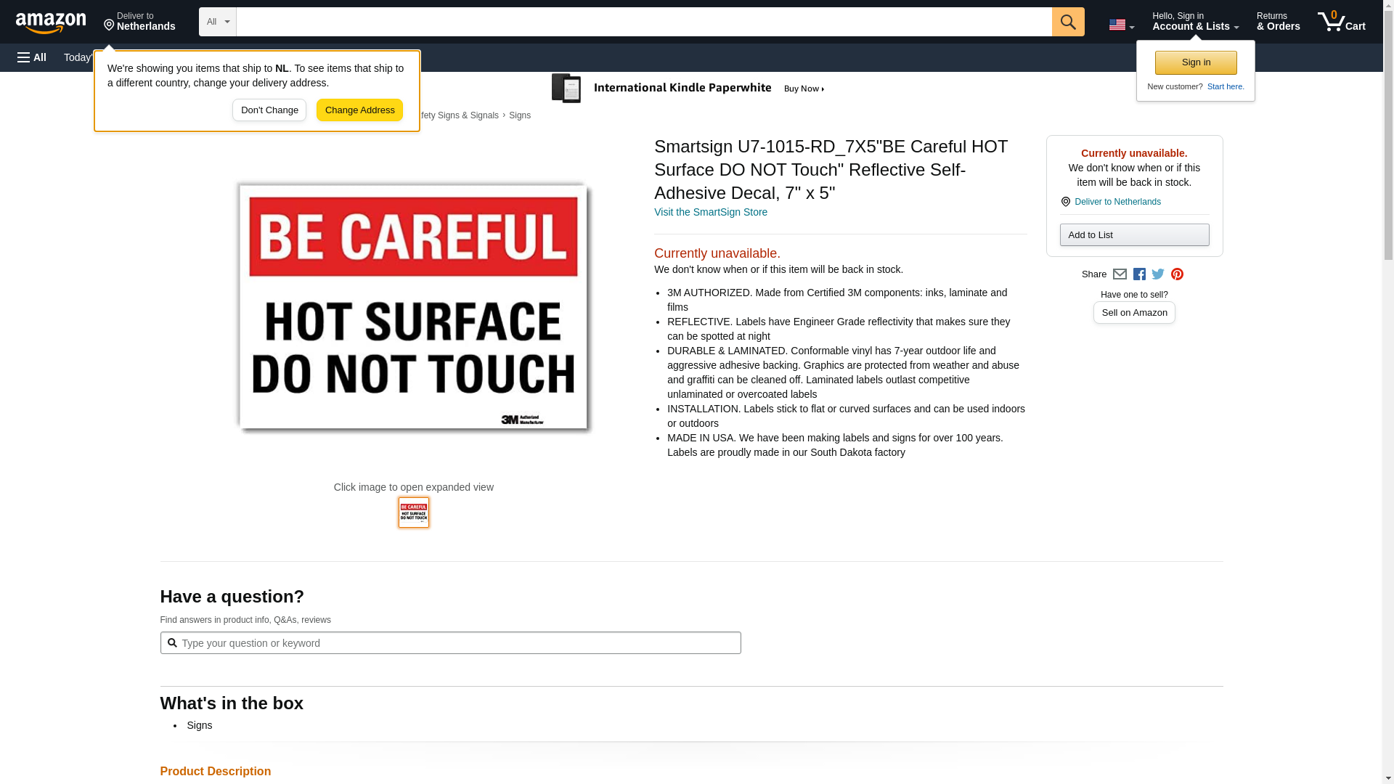Click the Don't Change button

coord(269,110)
